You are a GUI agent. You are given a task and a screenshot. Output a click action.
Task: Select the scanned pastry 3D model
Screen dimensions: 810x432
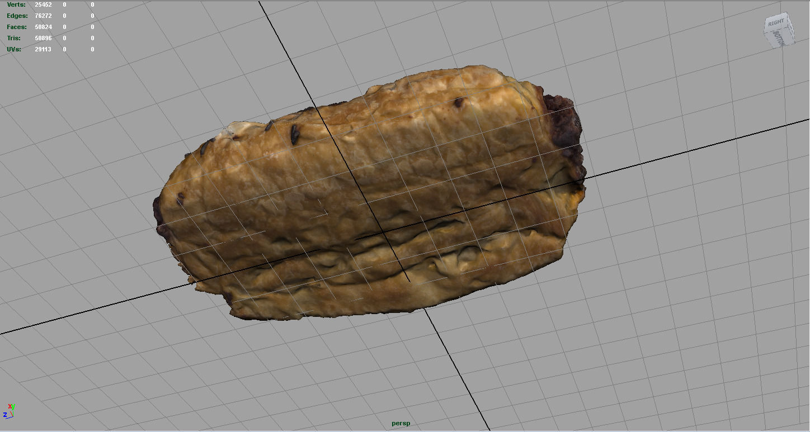pos(369,193)
